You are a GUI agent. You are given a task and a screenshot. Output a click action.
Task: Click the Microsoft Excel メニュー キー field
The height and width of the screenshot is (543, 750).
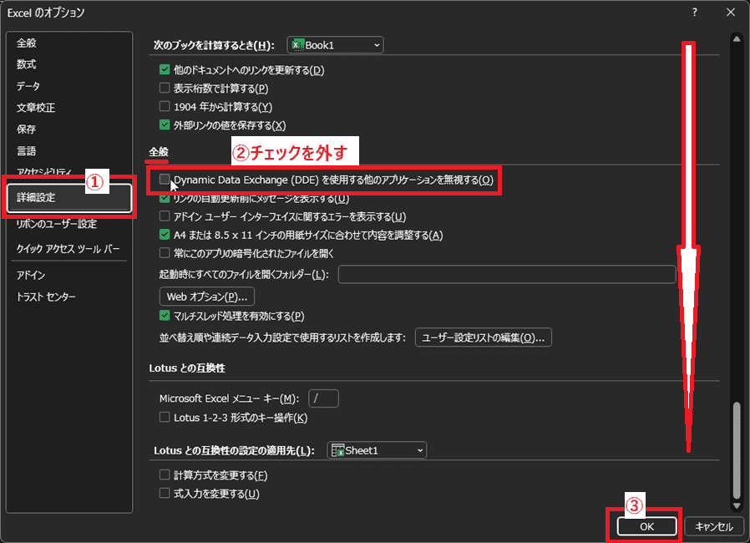pos(323,398)
